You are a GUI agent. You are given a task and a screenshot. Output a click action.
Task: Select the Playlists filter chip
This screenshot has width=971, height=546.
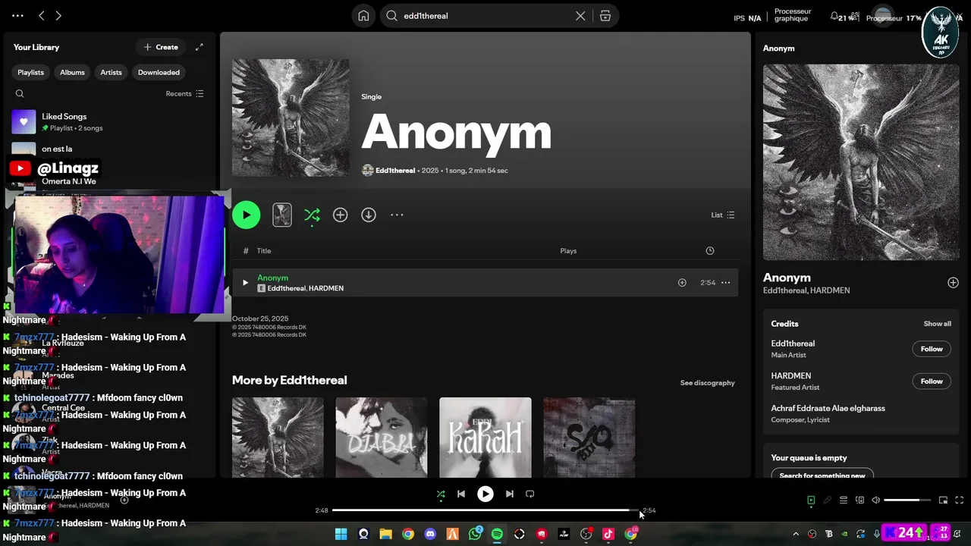coord(31,72)
